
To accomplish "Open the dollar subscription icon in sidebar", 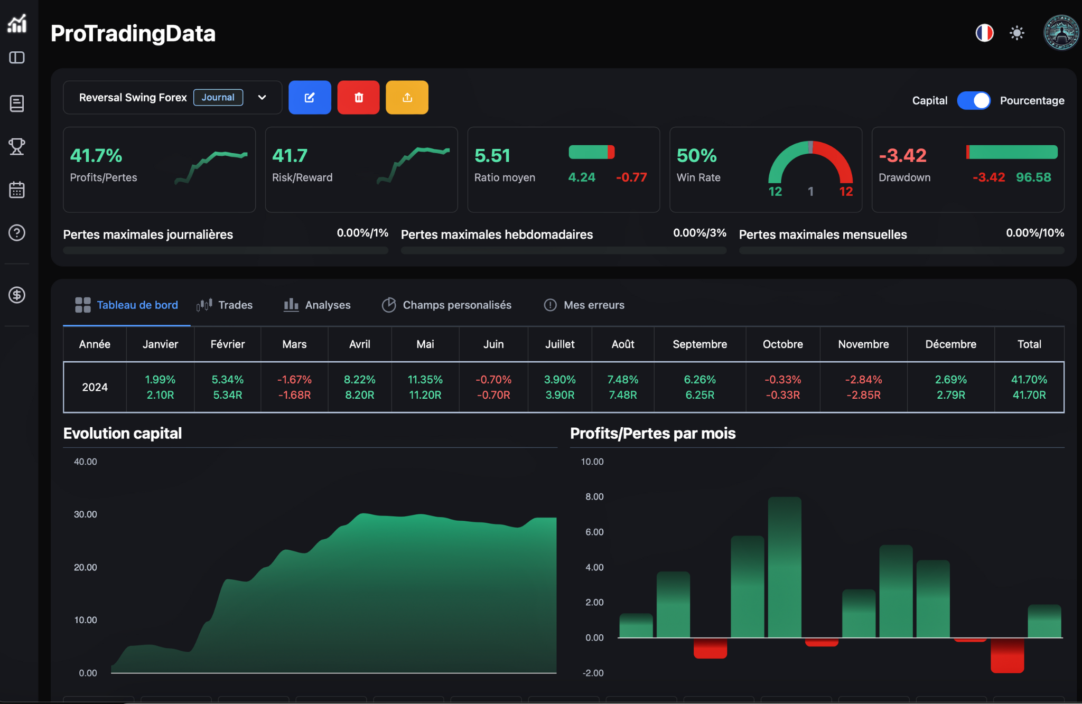I will (x=16, y=295).
